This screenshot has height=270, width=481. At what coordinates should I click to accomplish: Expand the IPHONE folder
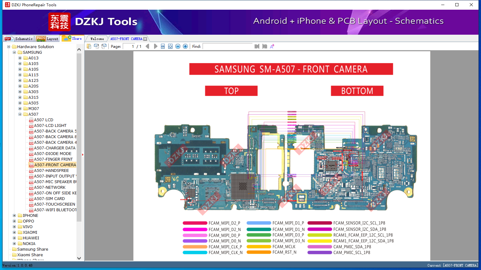click(x=14, y=215)
